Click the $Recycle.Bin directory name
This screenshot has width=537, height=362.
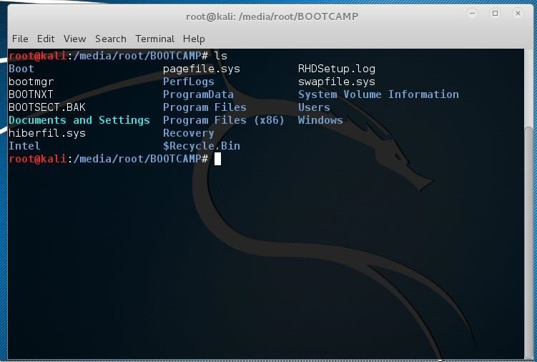pos(202,146)
